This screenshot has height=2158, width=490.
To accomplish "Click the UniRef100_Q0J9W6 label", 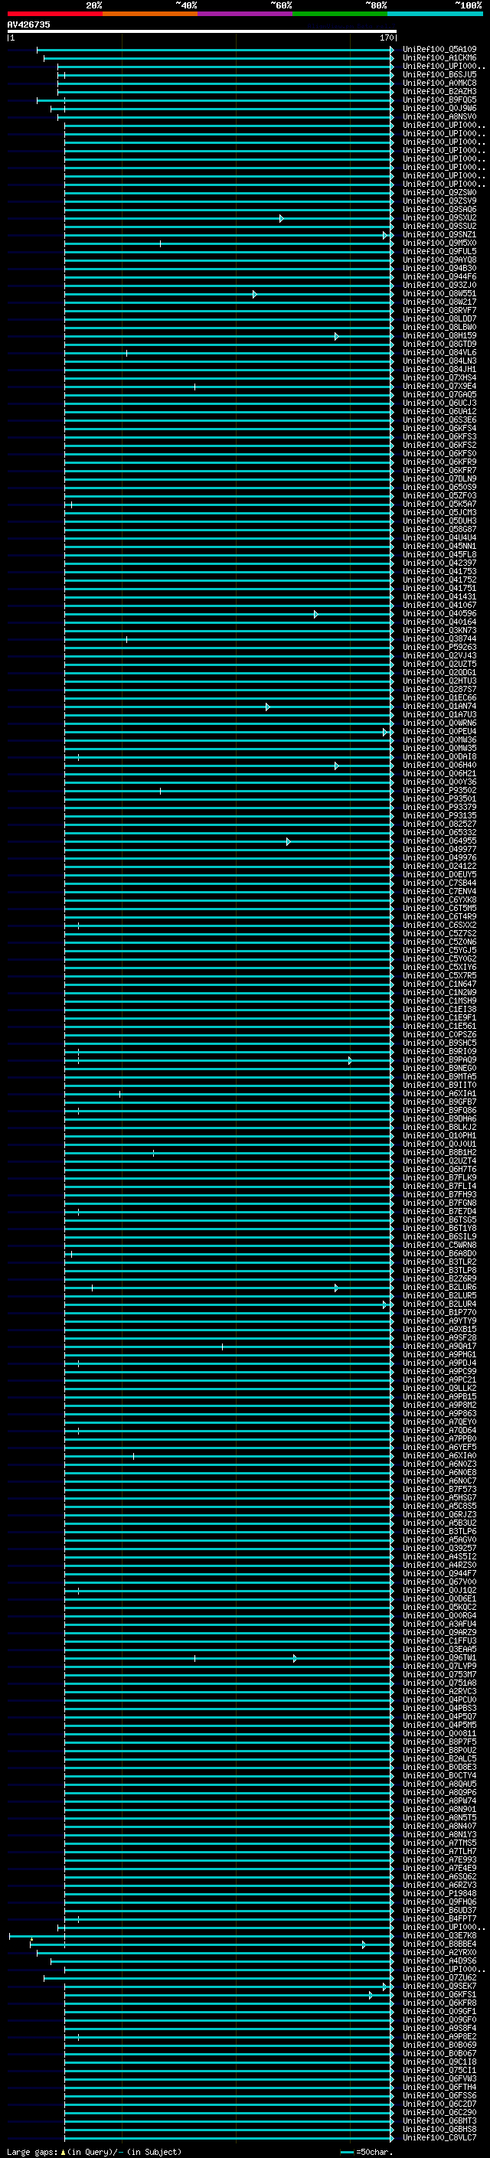I will 439,108.
